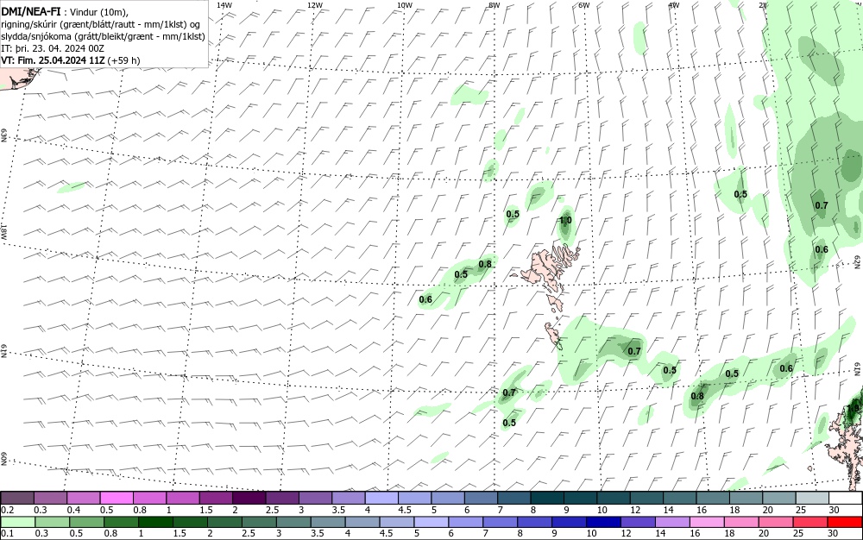Choose the grey-blue 3.5 rain legend swatch
Screen dimensions: 863x540
pos(327,522)
